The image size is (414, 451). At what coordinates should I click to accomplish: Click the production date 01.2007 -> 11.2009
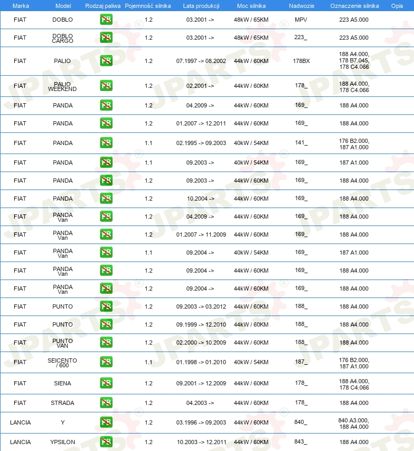[201, 234]
